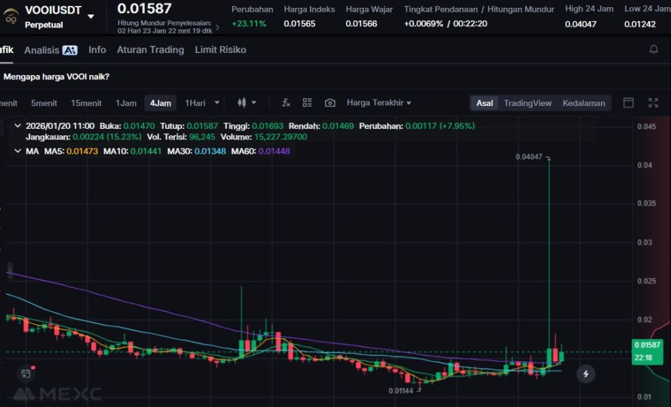The height and width of the screenshot is (407, 671).
Task: Click the chart layout grid icon
Action: click(x=307, y=103)
